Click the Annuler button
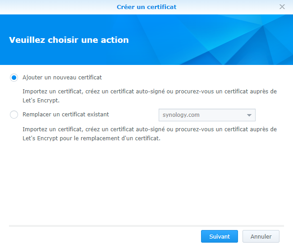This screenshot has height=244, width=293. 261,236
